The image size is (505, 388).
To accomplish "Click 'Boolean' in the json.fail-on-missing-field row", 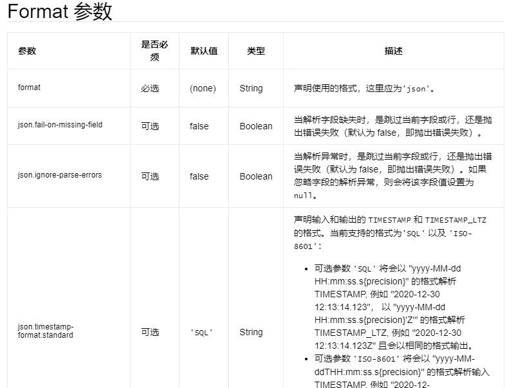I will point(256,126).
